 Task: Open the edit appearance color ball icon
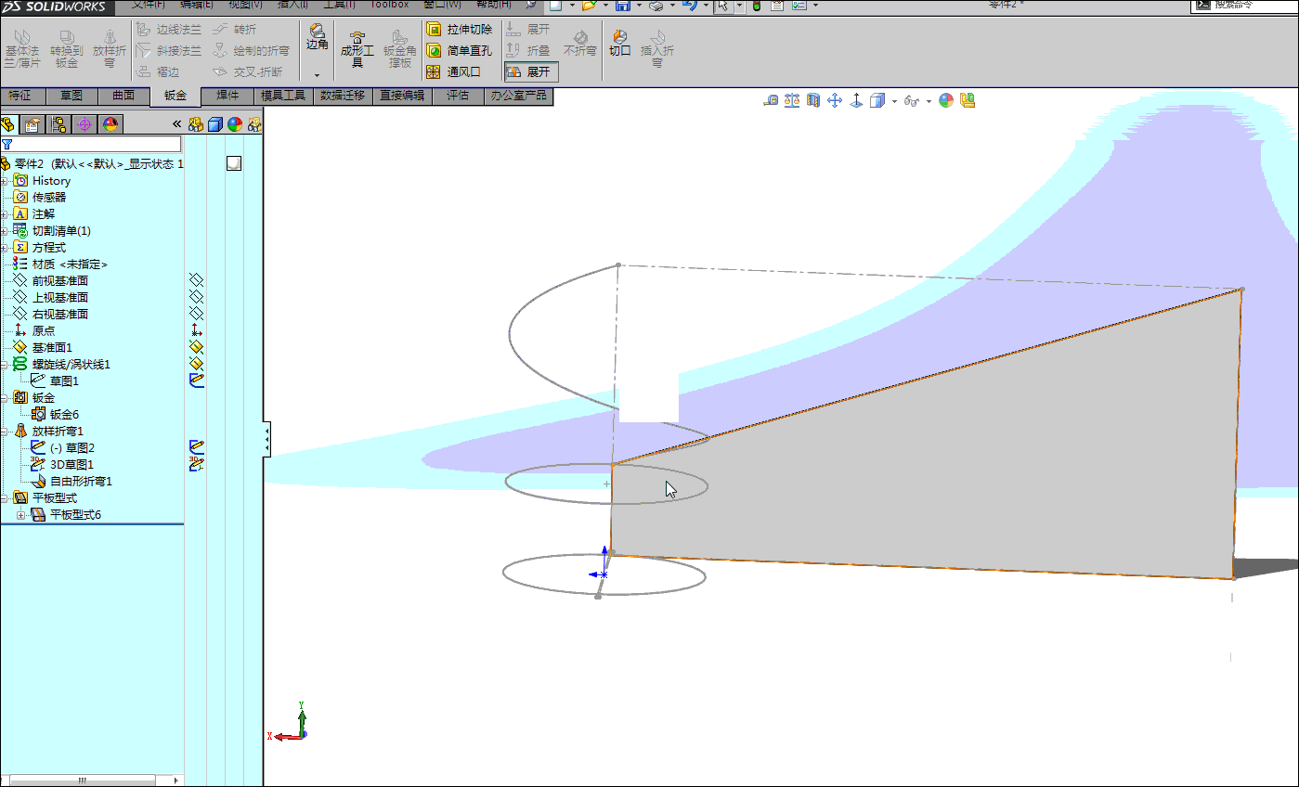point(946,100)
